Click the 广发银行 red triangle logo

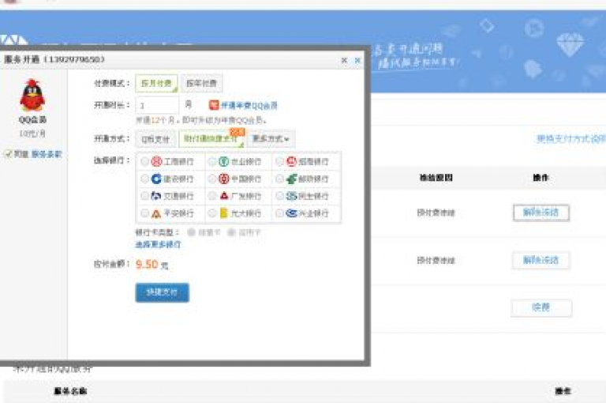pos(224,196)
